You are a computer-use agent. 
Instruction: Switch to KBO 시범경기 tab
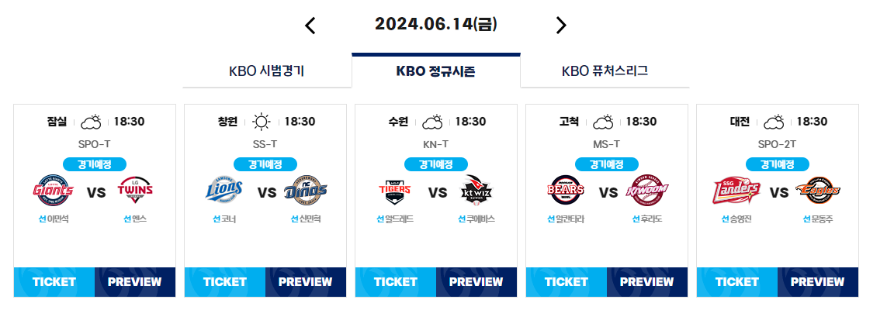point(267,71)
